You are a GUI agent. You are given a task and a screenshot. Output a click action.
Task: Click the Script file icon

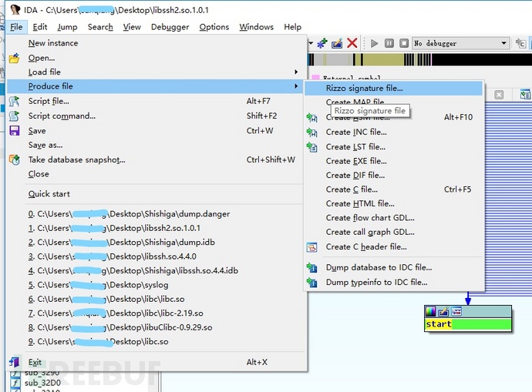pyautogui.click(x=14, y=101)
